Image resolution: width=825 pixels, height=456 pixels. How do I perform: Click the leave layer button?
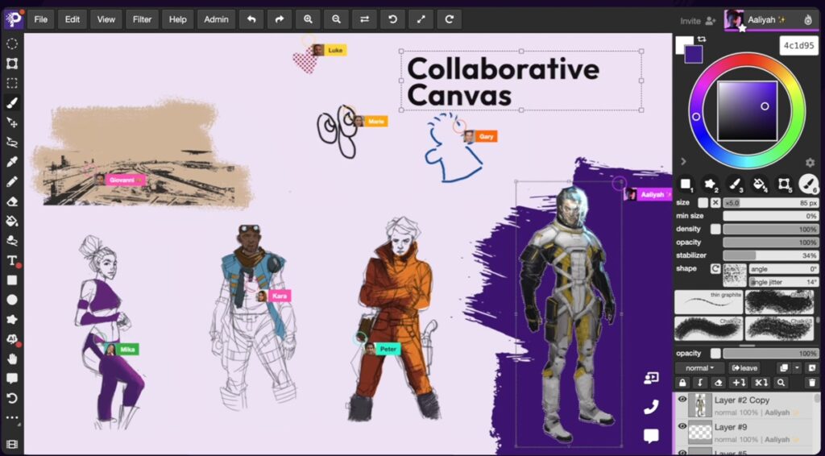[744, 367]
